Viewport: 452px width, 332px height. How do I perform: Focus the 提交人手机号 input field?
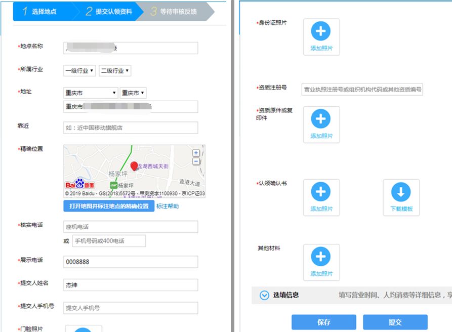[131, 308]
